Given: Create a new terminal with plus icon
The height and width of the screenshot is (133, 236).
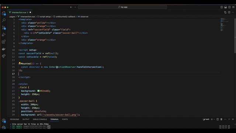Looking at the screenshot, I should (x=212, y=119).
